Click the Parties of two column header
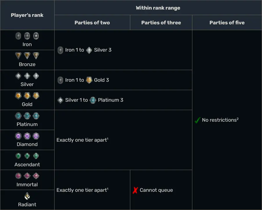The height and width of the screenshot is (210, 262). (92, 23)
